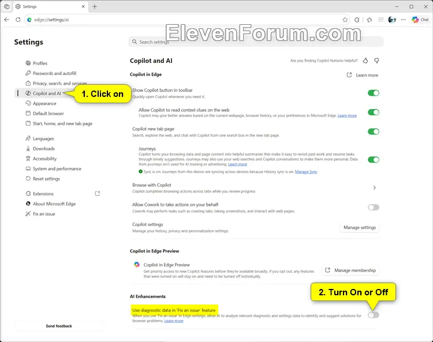
Task: Open the Favorites toolbar icon
Action: 369,20
